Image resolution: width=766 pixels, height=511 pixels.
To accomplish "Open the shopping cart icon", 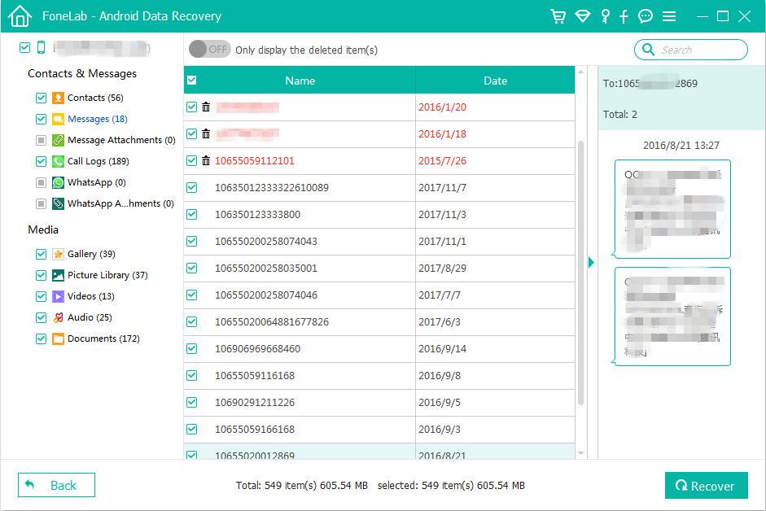I will tap(558, 16).
